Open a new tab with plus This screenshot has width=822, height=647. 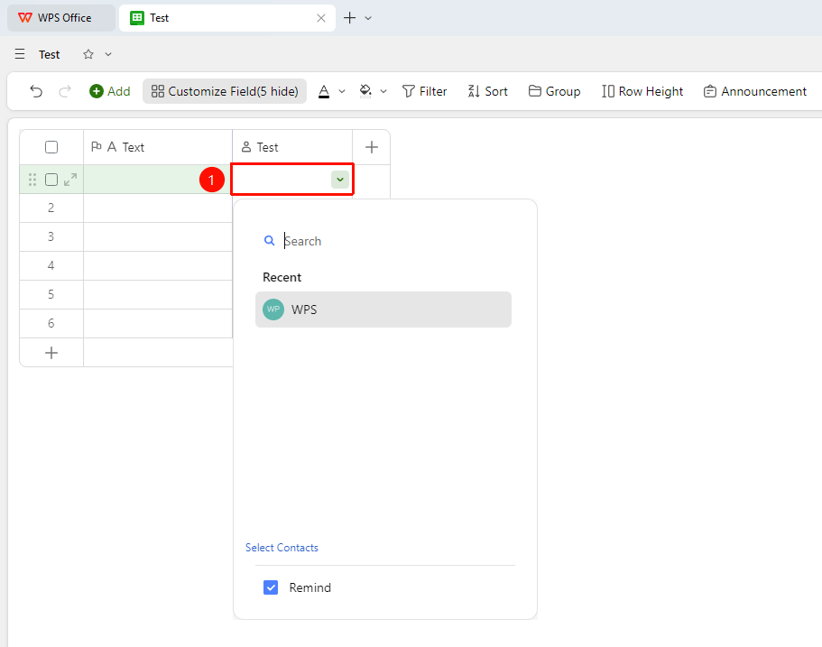click(350, 18)
